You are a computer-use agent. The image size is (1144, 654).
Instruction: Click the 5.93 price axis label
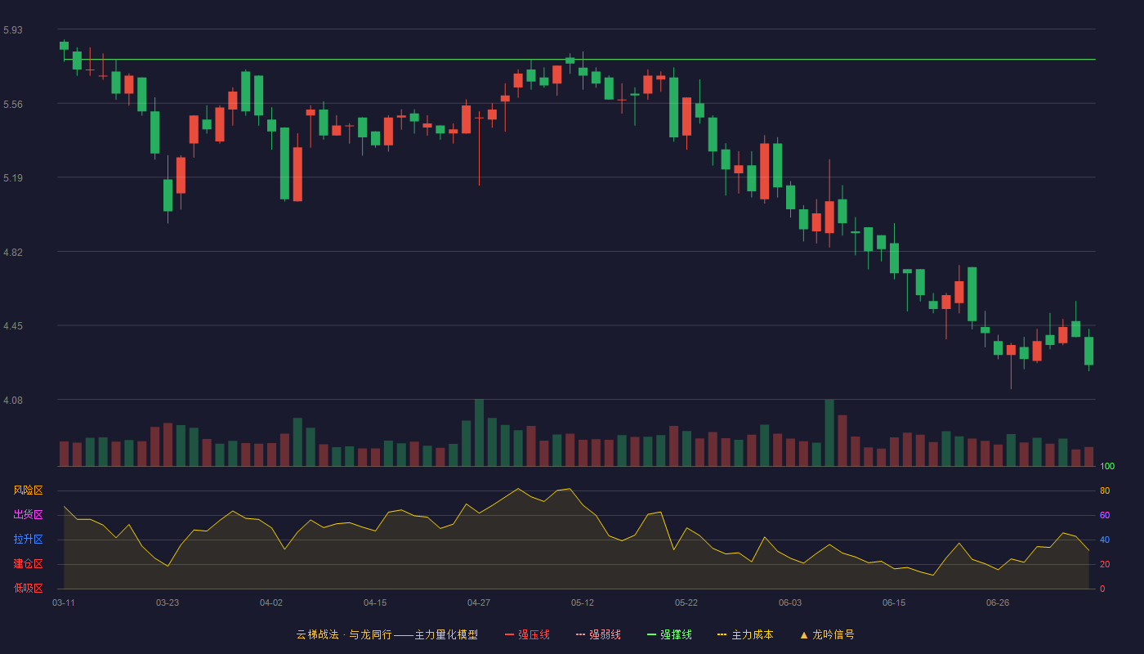[x=13, y=30]
